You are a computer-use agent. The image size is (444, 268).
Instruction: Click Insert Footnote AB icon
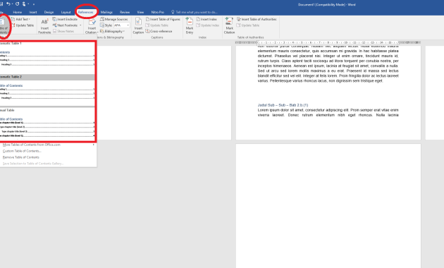(44, 22)
